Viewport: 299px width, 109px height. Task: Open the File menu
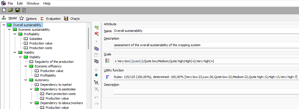[x=10, y=3]
